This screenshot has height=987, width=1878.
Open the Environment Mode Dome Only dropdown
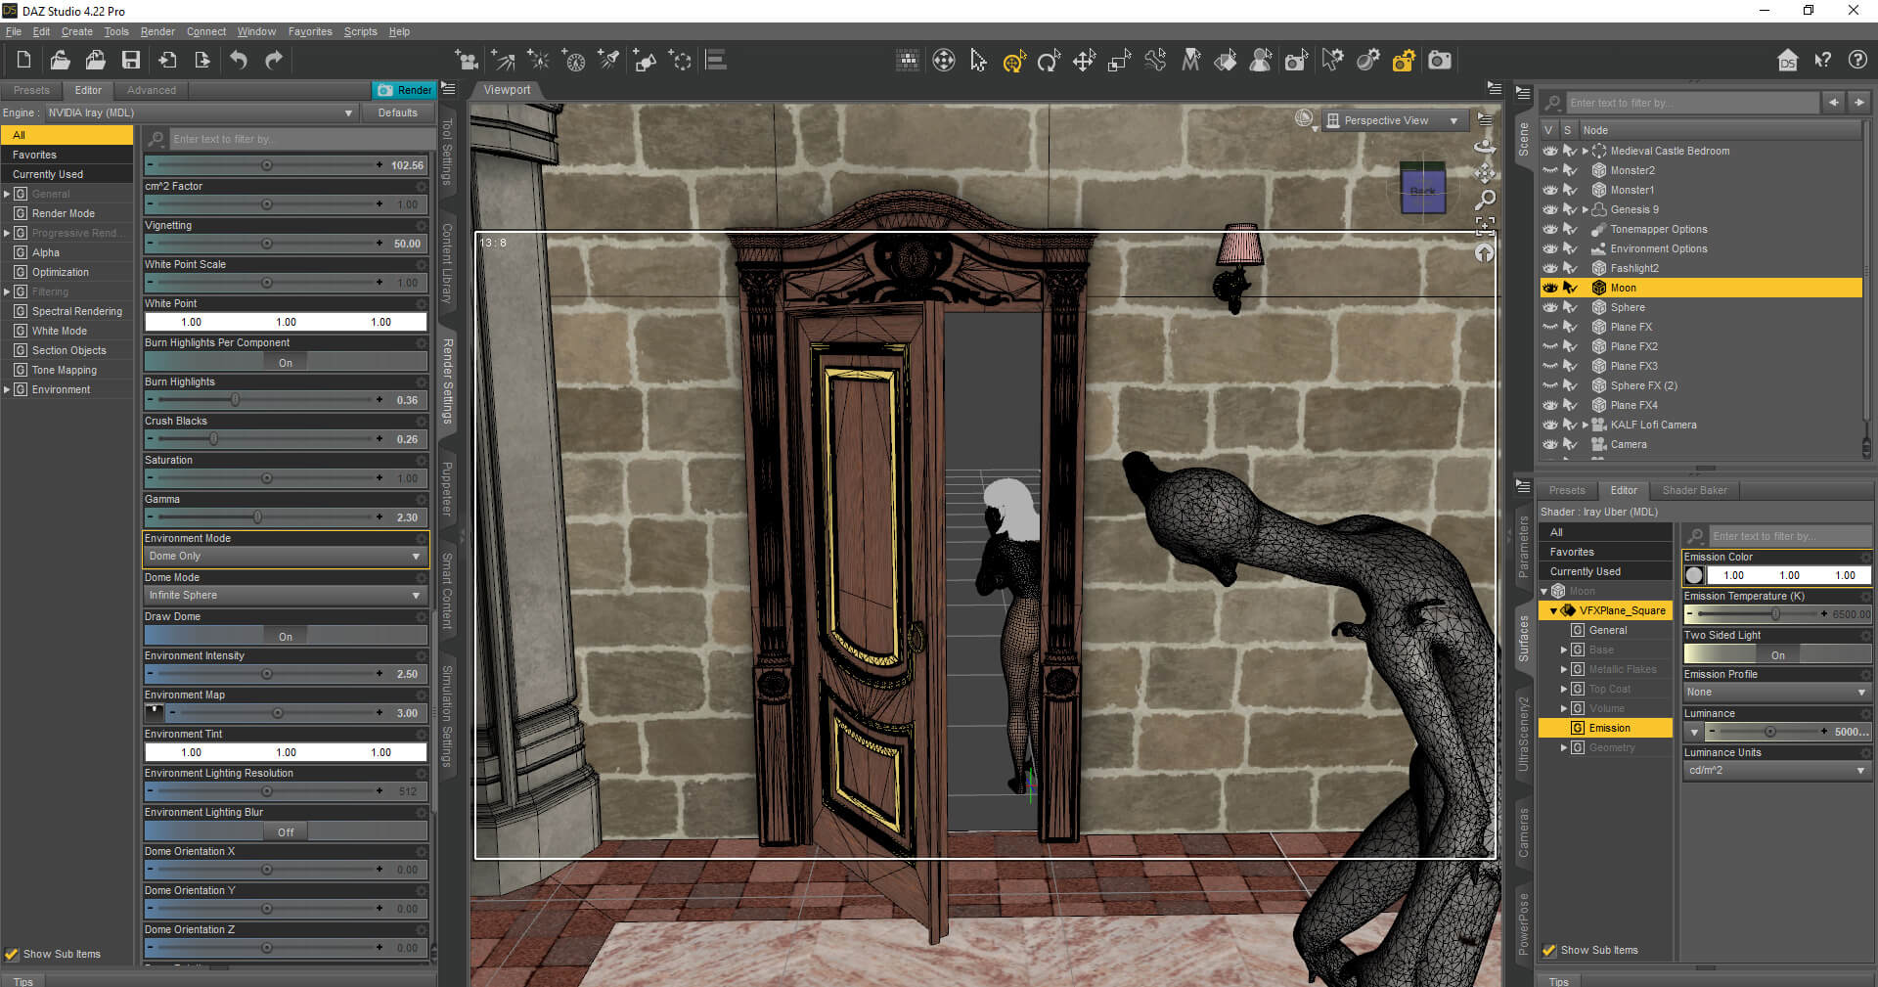tap(286, 556)
